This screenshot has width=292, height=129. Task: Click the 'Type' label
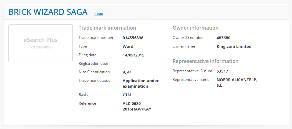pos(83,47)
